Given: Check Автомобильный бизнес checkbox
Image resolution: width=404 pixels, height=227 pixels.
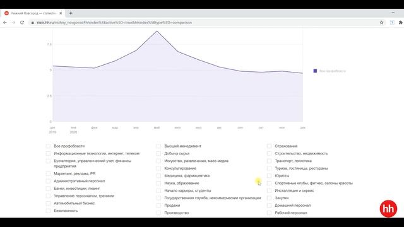Looking at the screenshot, I should click(48, 203).
